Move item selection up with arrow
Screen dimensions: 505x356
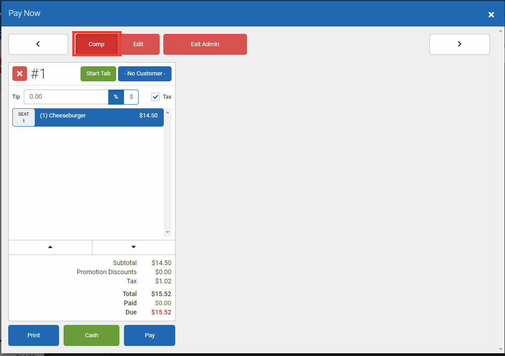point(50,247)
